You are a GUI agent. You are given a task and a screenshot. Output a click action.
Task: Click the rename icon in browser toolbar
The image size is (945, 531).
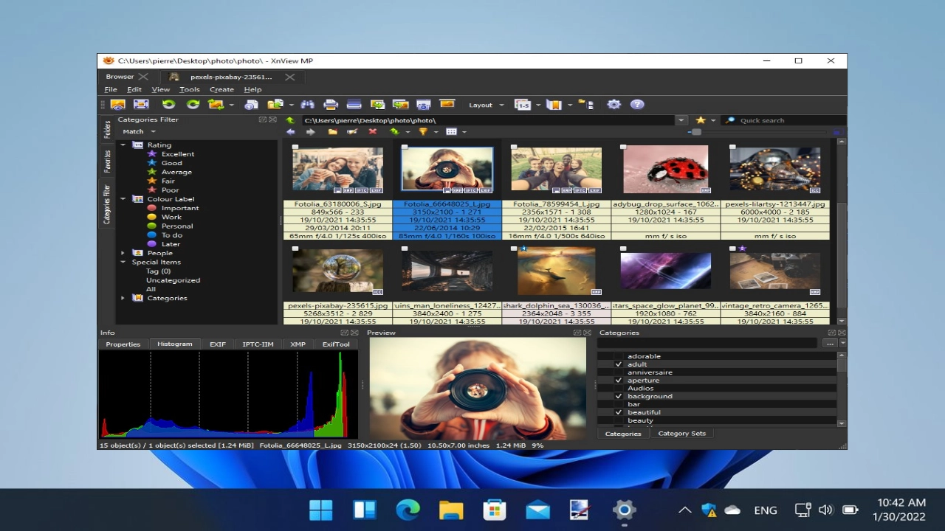click(352, 132)
